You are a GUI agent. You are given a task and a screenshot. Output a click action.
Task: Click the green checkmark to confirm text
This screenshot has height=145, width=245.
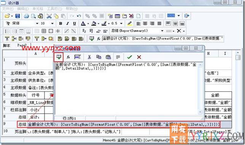[x=129, y=57]
